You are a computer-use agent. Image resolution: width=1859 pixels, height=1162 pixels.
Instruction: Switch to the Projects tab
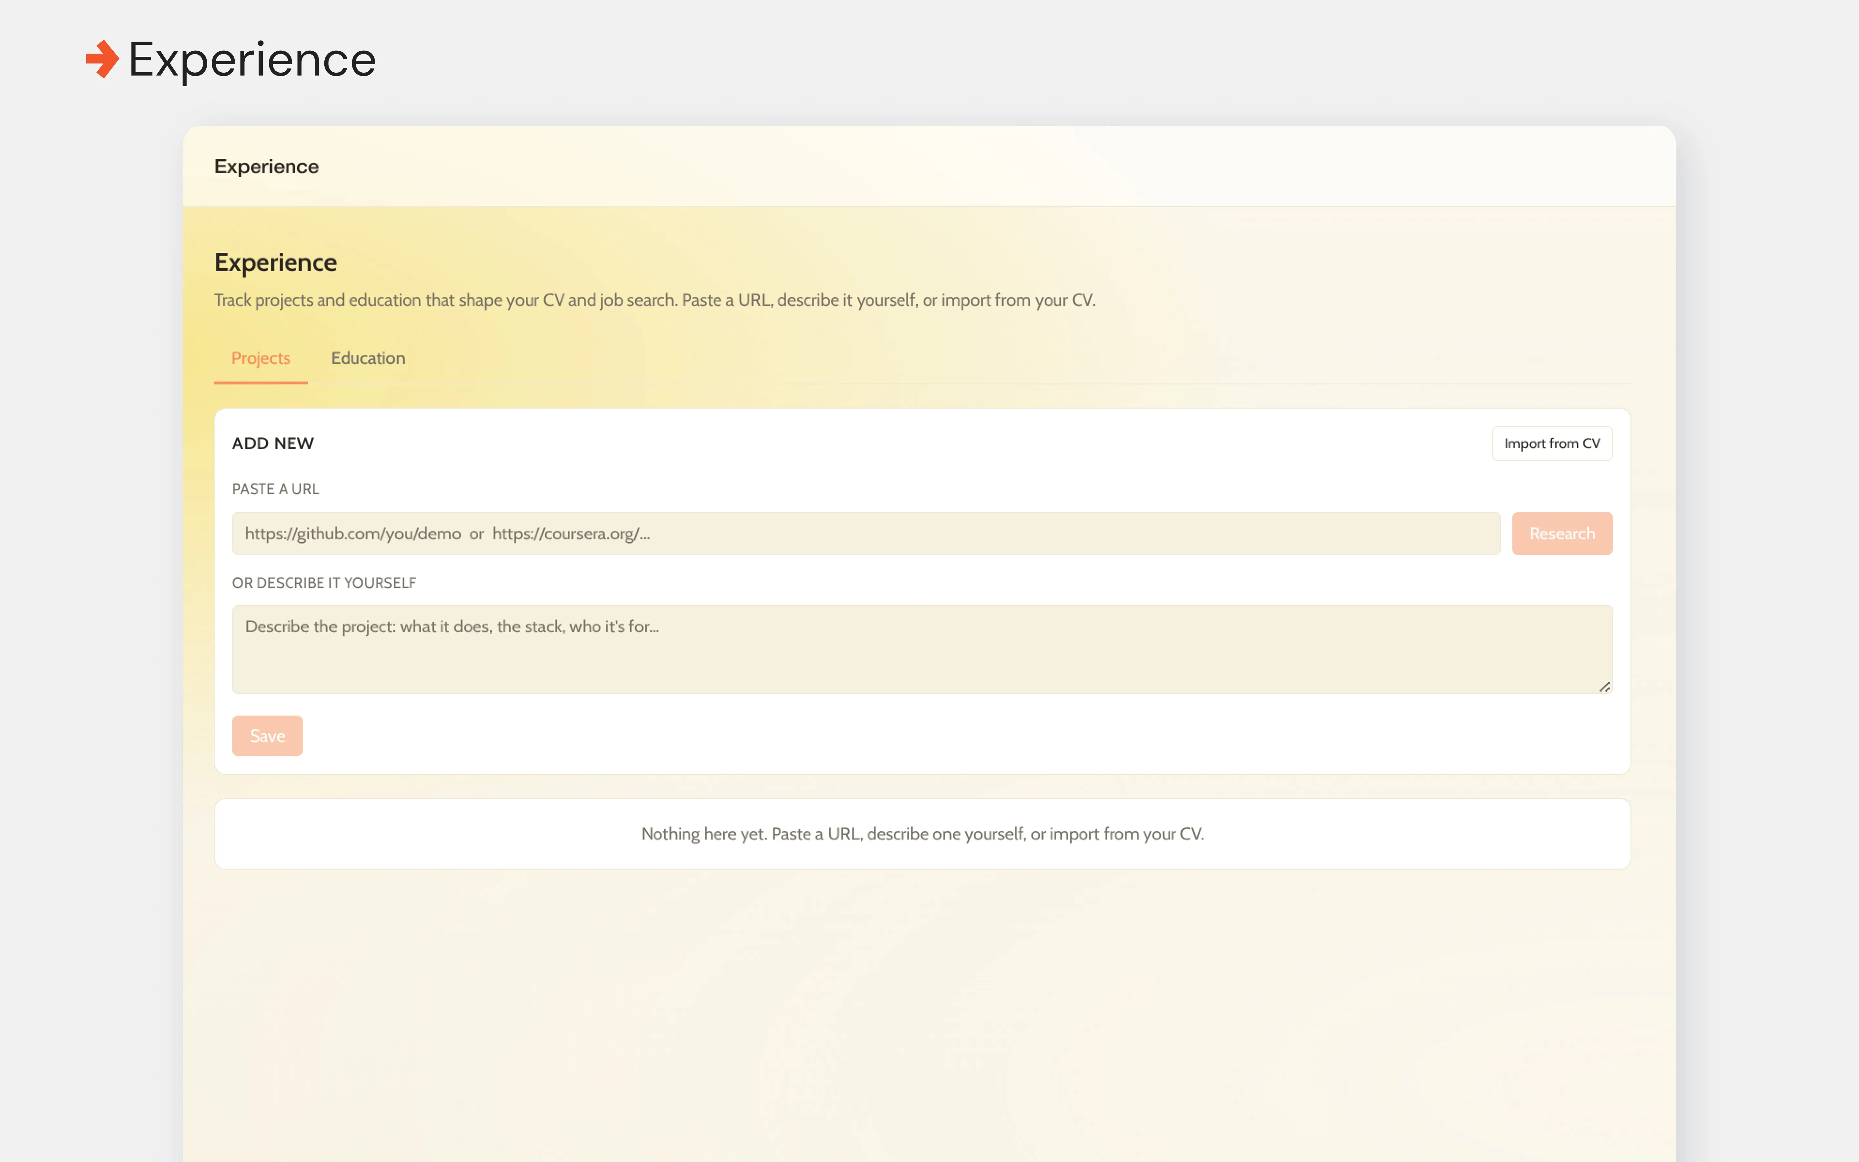click(x=260, y=358)
